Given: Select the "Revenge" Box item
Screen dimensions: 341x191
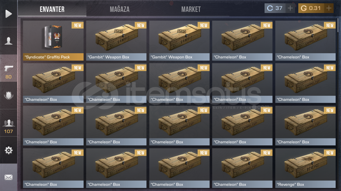Looking at the screenshot, I should point(305,168).
